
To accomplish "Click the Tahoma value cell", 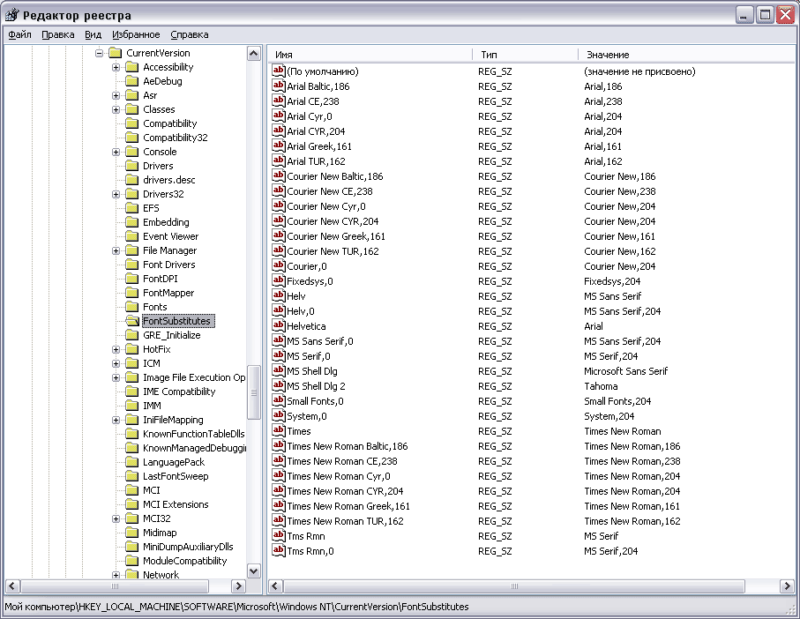I will pyautogui.click(x=601, y=386).
